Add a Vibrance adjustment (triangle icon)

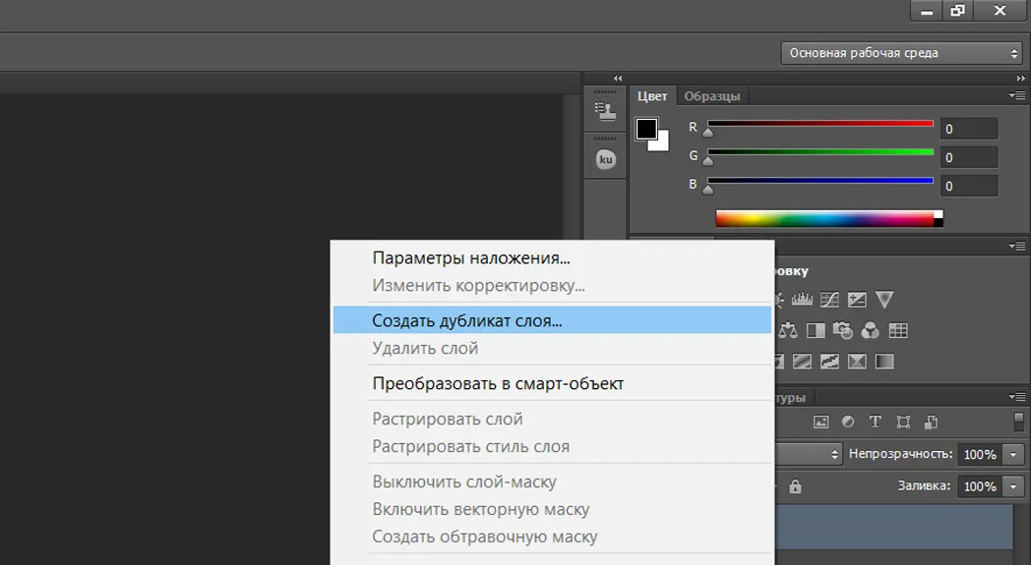884,300
